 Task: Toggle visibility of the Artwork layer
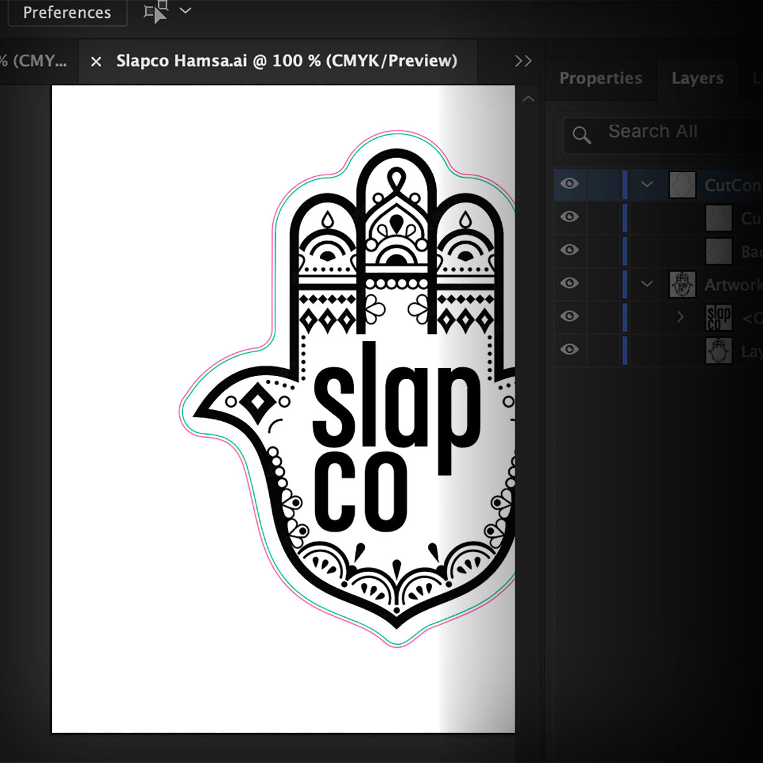click(570, 283)
